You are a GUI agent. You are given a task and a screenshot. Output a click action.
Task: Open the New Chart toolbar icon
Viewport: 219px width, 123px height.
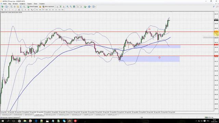(x=2, y=6)
